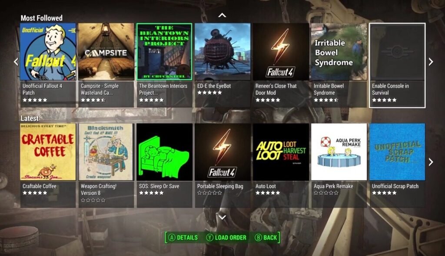The width and height of the screenshot is (445, 256).
Task: Open the Unofficial Fallout 4 Patch thumbnail
Action: tap(48, 65)
